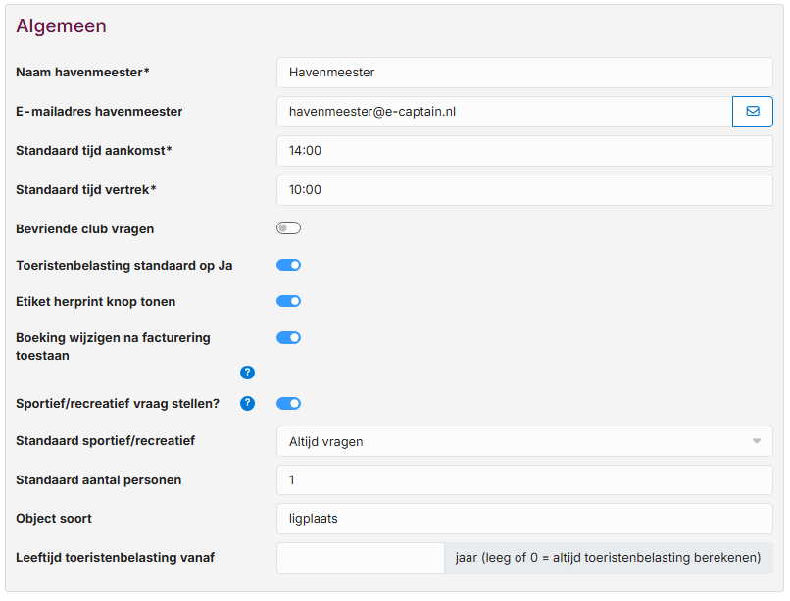Viewport: 790px width, 601px height.
Task: Open help icon below 'Boeking wijzigen na facturering'
Action: 247,373
